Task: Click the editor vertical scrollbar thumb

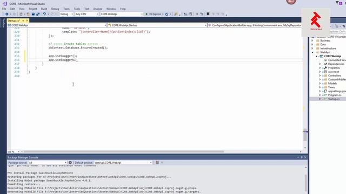Action: pyautogui.click(x=305, y=135)
